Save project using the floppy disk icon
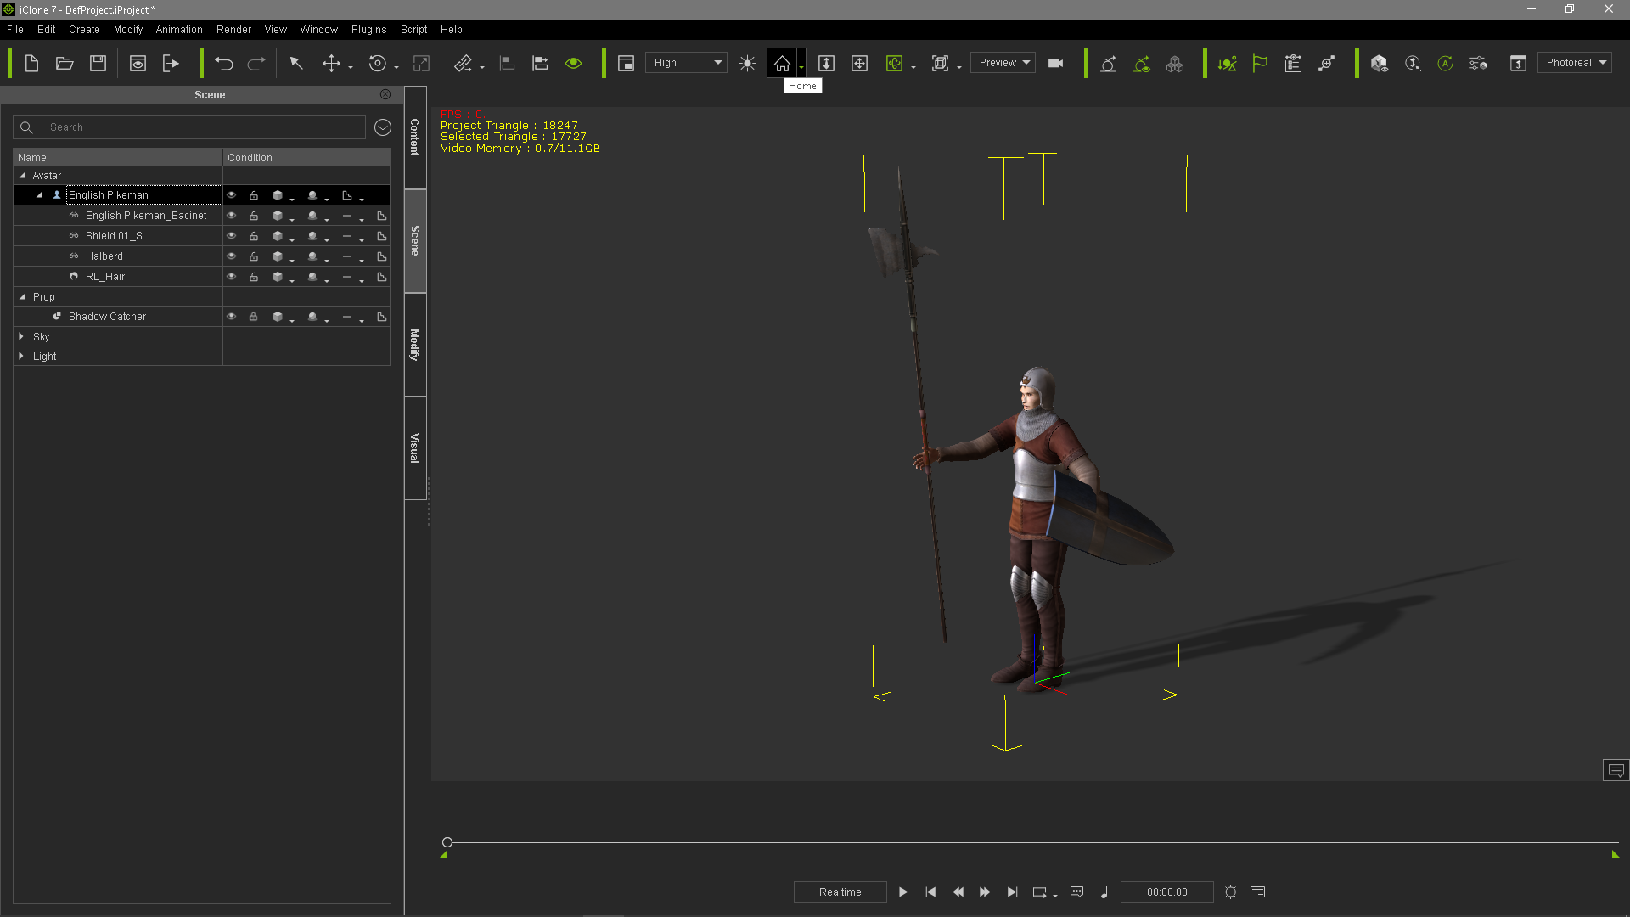1630x917 pixels. 98,63
